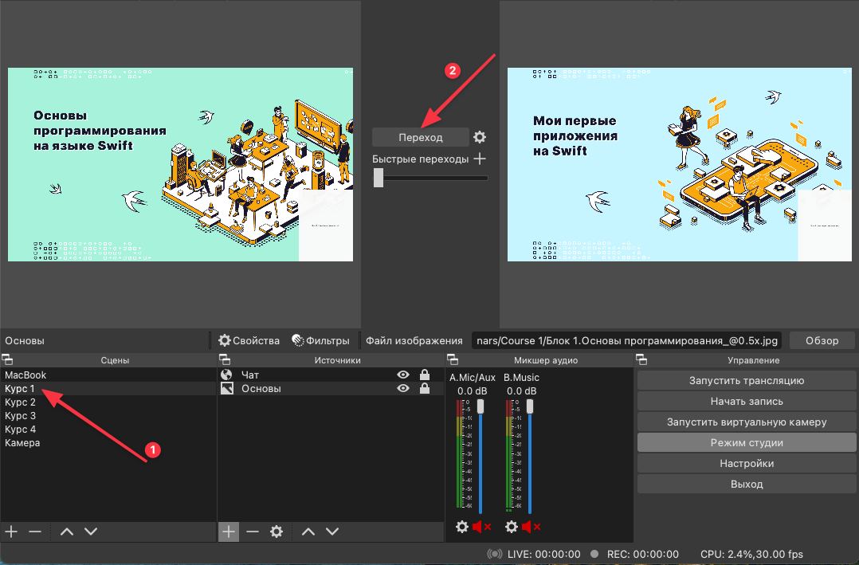859x565 pixels.
Task: Click the transition T-bar slider handle
Action: 379,178
